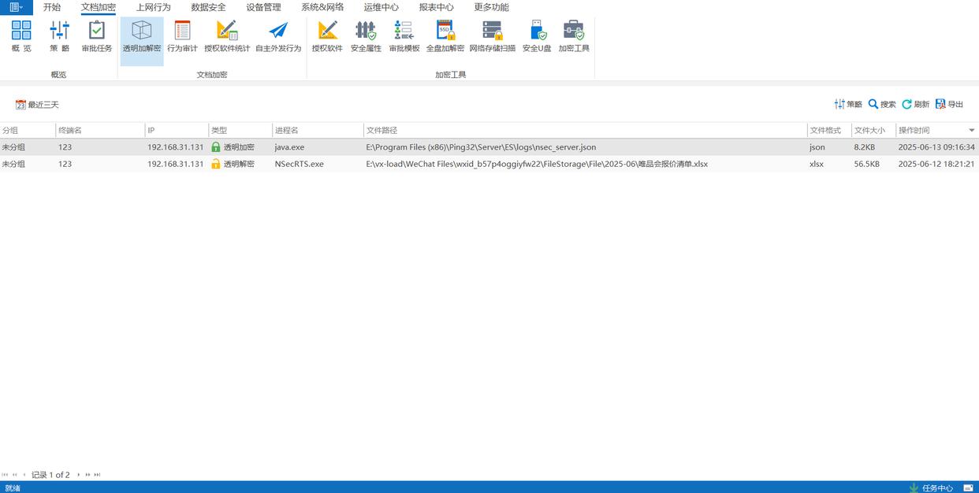Click 自主外发行为 paper plane icon
The image size is (979, 493).
tap(278, 36)
